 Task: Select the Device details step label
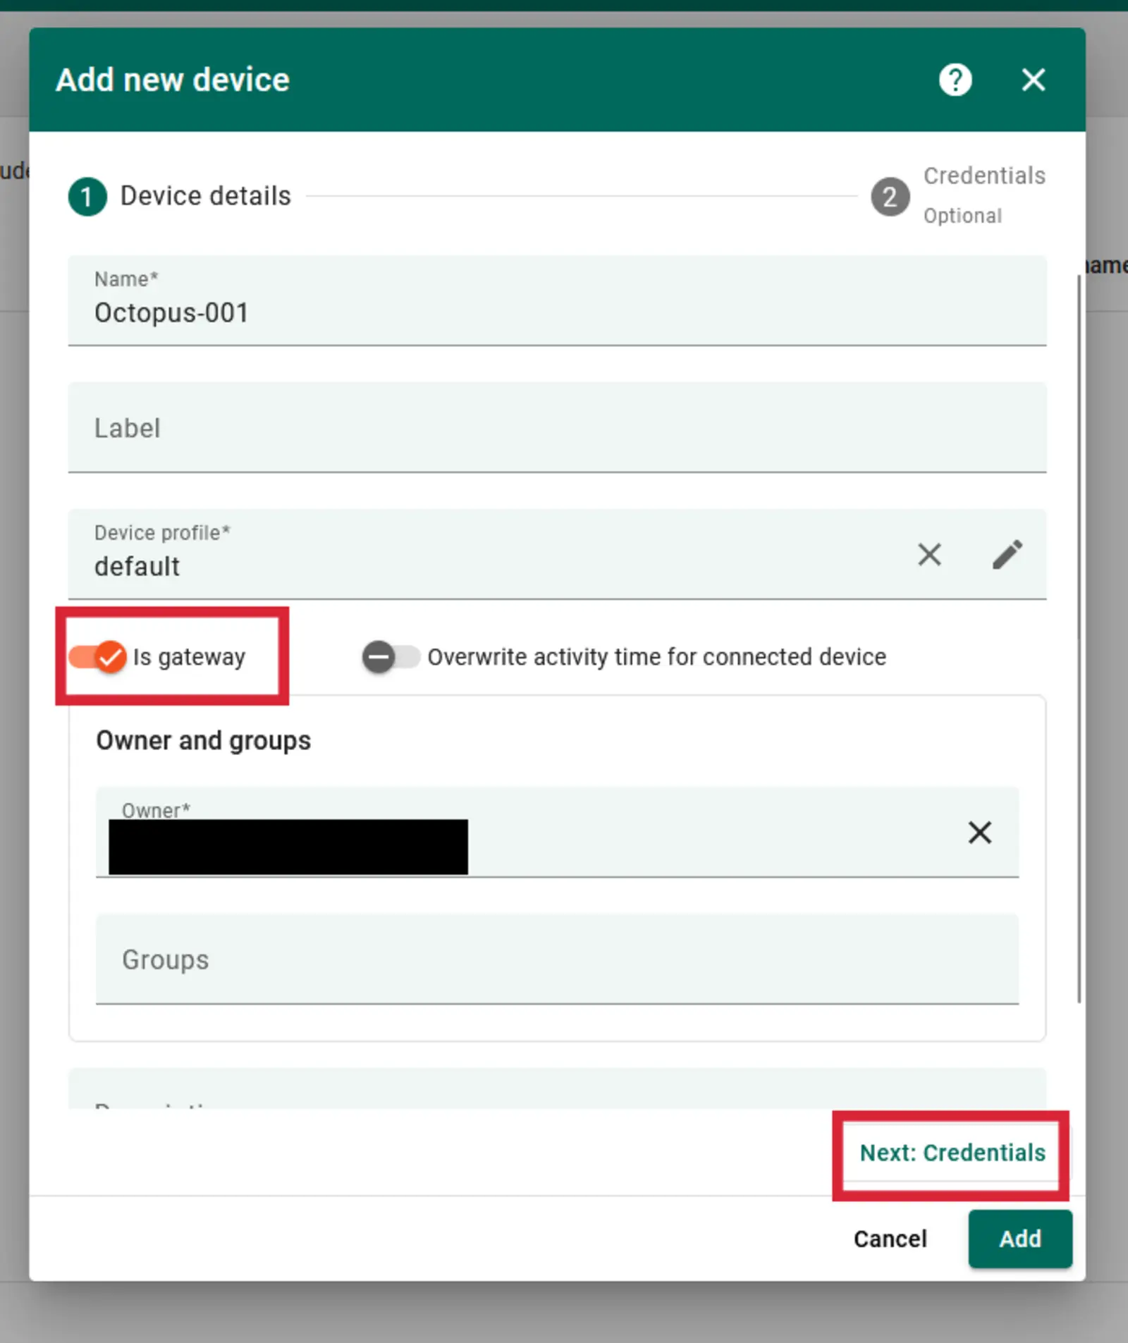pyautogui.click(x=205, y=196)
